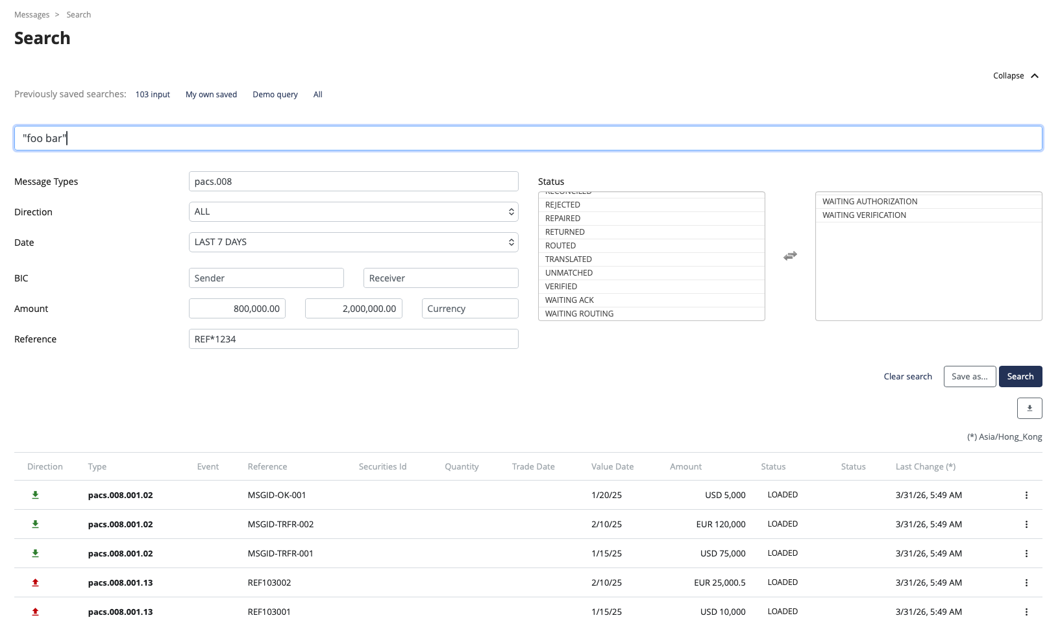Collapse the search panel

coord(1016,76)
